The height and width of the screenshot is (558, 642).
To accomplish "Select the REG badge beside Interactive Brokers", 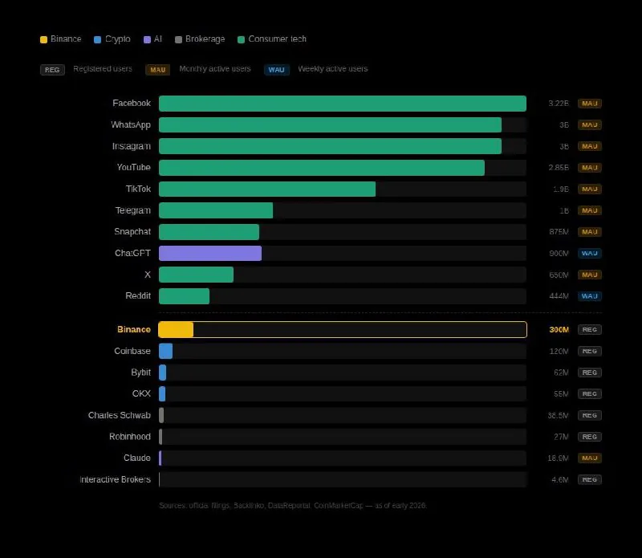I will [589, 479].
